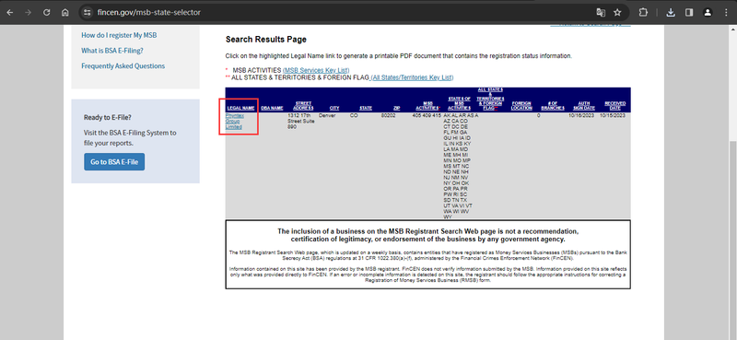The width and height of the screenshot is (737, 340).
Task: Open Chrome three-dot menu
Action: (726, 13)
